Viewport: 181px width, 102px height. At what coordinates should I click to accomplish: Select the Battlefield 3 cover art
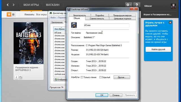point(29,43)
